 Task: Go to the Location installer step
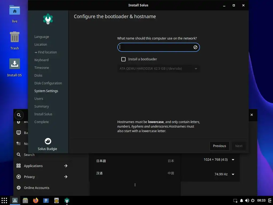click(41, 45)
